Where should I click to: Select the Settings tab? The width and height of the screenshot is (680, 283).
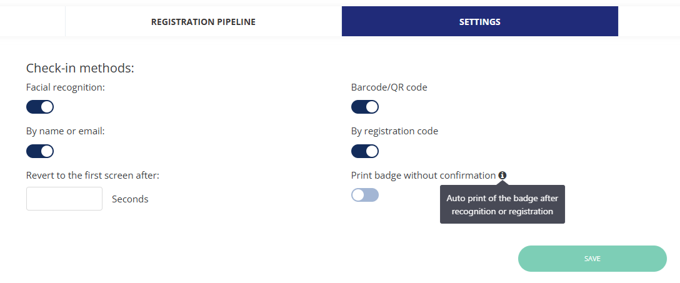479,22
